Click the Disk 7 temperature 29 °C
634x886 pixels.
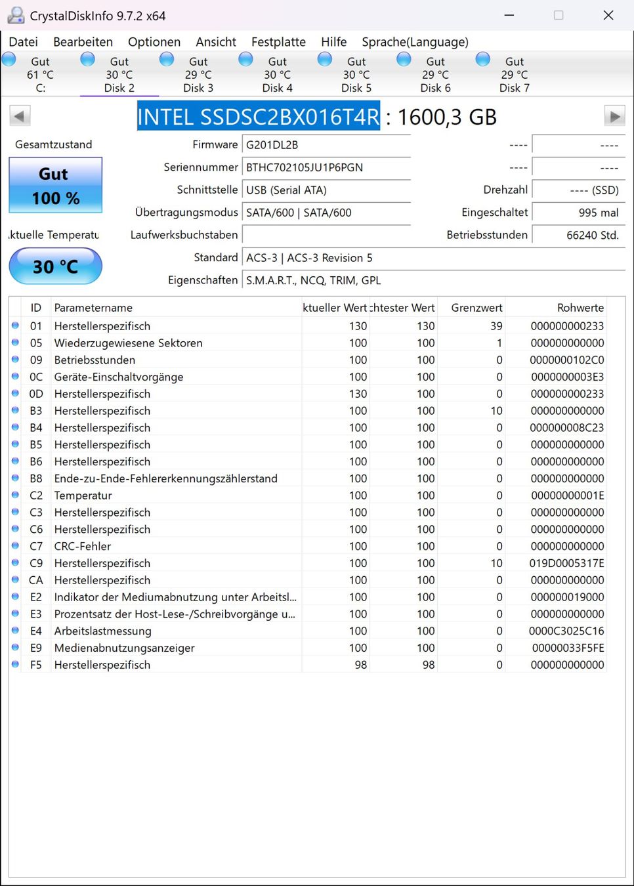point(515,75)
